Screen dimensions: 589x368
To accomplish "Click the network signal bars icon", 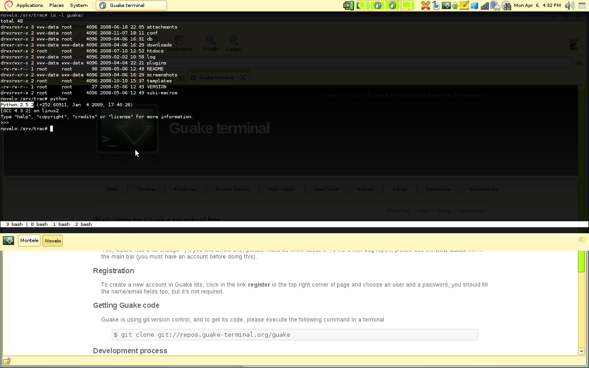I will pyautogui.click(x=484, y=6).
